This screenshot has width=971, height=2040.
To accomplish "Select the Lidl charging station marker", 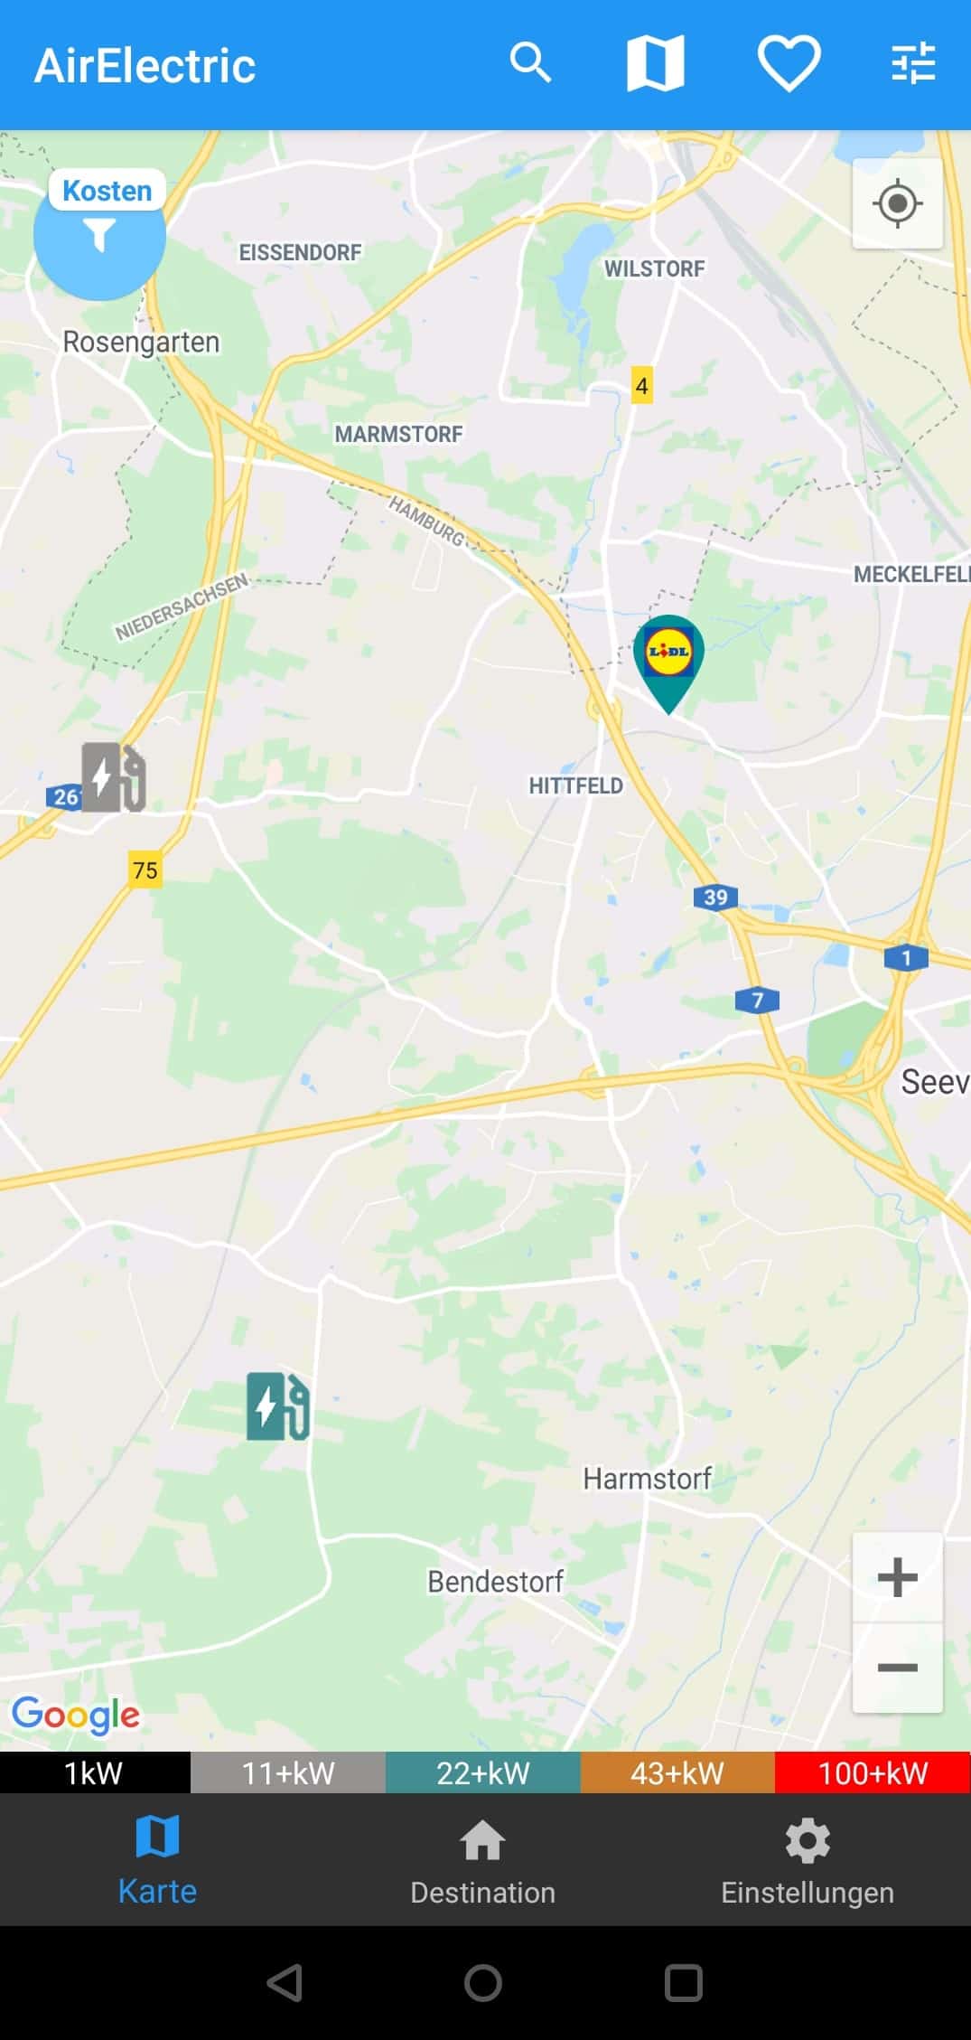I will point(668,664).
